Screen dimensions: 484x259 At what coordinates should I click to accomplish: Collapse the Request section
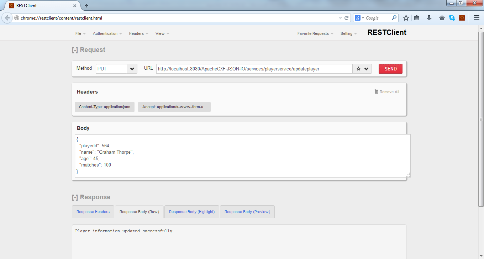click(x=75, y=50)
